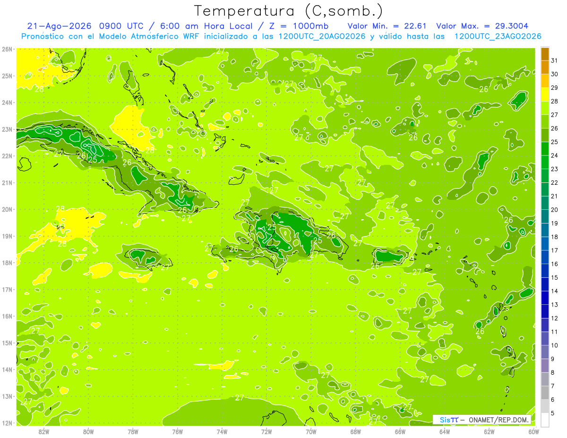Click the 'Valor Min. = 22.61' readout
This screenshot has width=567, height=438.
[387, 26]
